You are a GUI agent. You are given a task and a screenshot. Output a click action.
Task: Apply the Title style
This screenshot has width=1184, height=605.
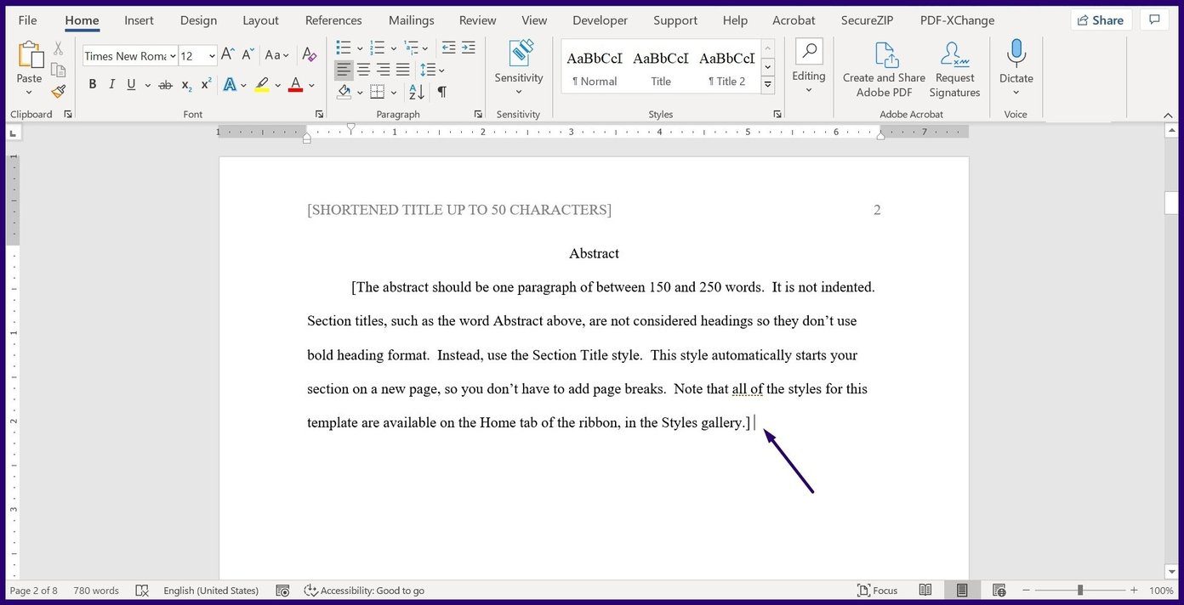(661, 67)
